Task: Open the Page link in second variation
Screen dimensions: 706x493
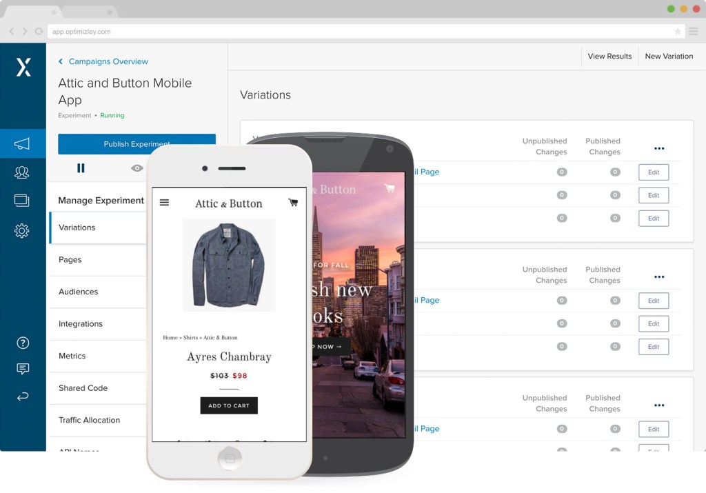Action: tap(427, 300)
